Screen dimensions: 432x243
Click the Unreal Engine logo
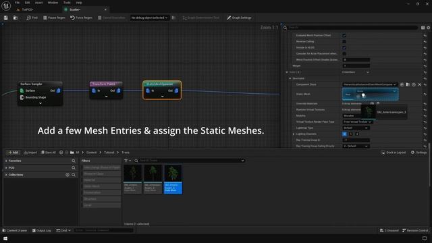pyautogui.click(x=6, y=5)
